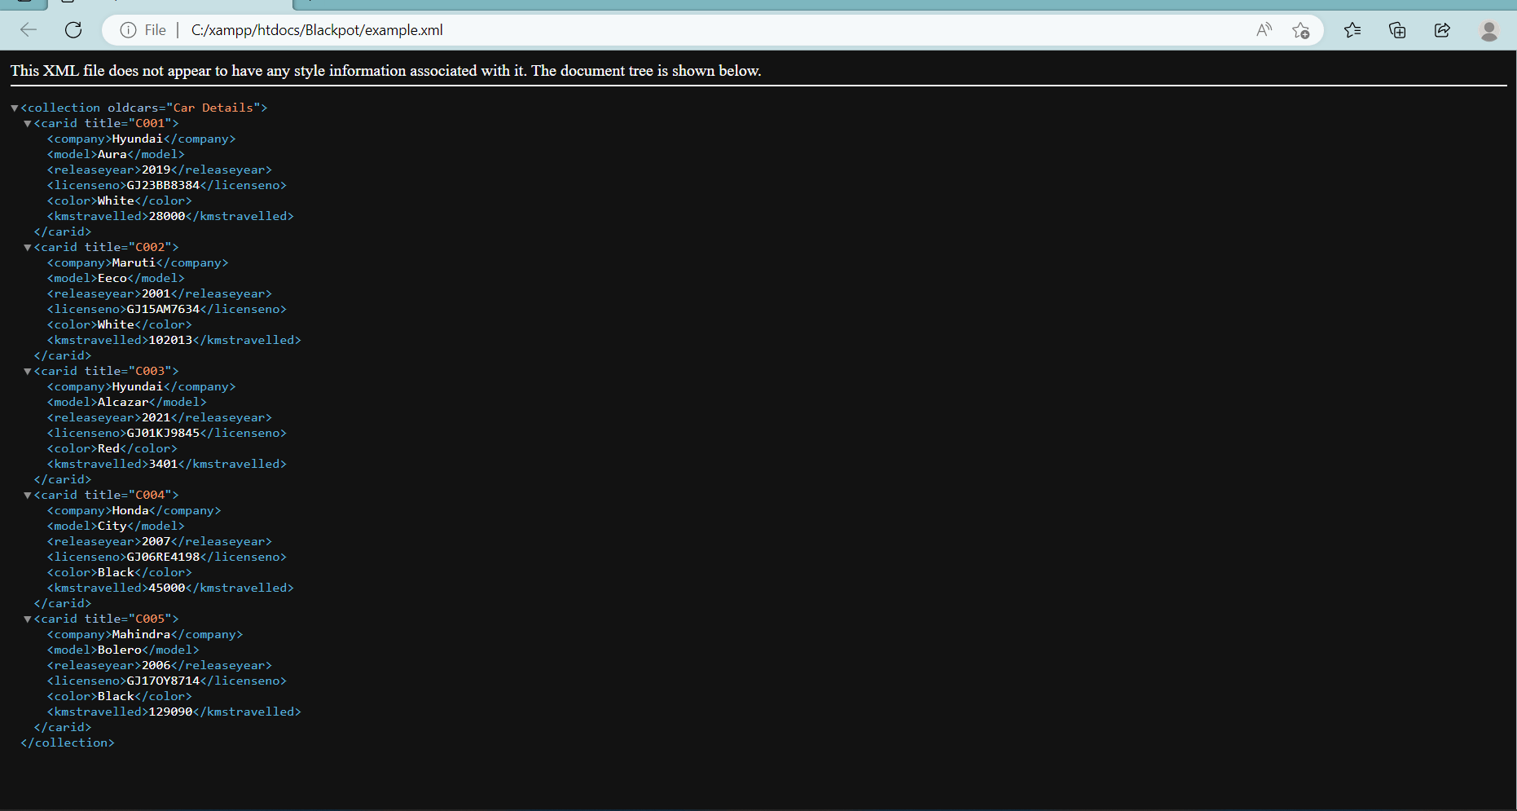
Task: Click the release year '2001'
Action: (x=156, y=293)
